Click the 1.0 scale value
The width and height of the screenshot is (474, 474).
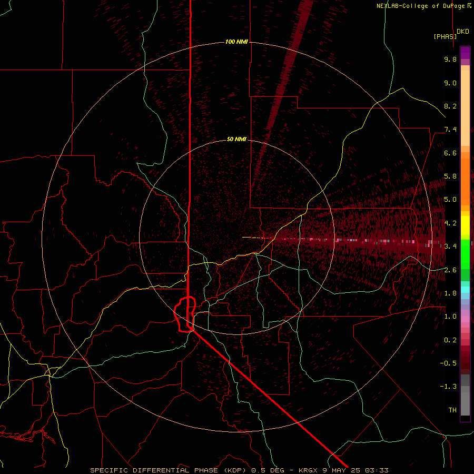click(450, 317)
